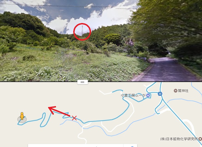Click the route 33 road shield

[160, 94]
